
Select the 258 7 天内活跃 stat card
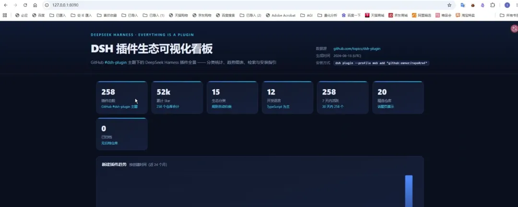pyautogui.click(x=342, y=97)
